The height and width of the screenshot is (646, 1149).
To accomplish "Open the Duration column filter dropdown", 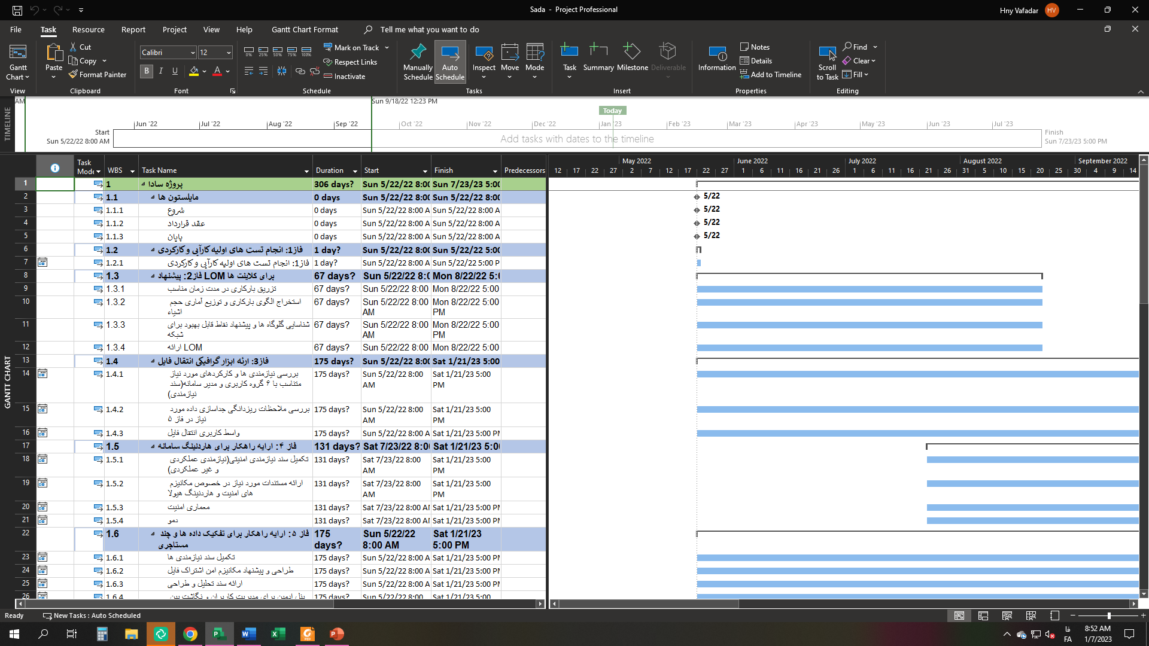I will pyautogui.click(x=354, y=171).
